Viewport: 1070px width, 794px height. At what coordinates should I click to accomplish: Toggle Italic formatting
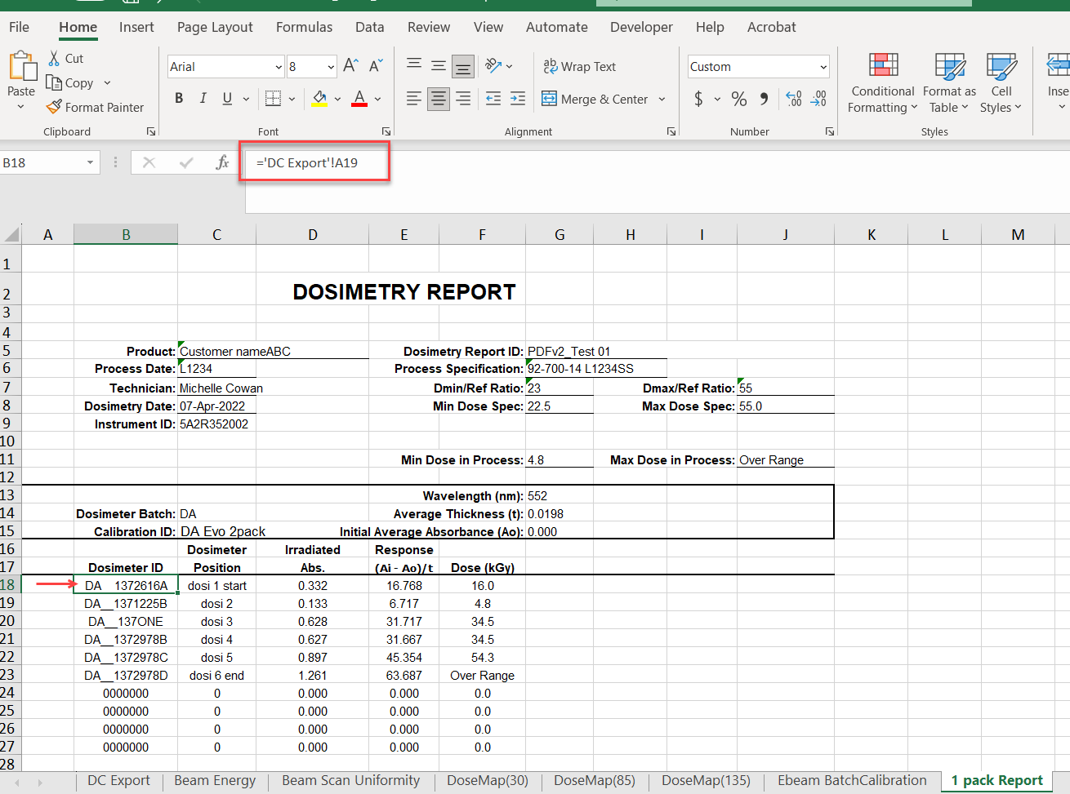click(203, 99)
